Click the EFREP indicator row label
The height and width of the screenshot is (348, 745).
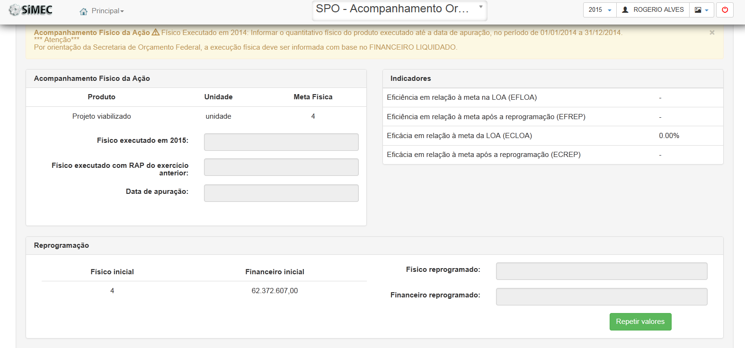pyautogui.click(x=486, y=117)
